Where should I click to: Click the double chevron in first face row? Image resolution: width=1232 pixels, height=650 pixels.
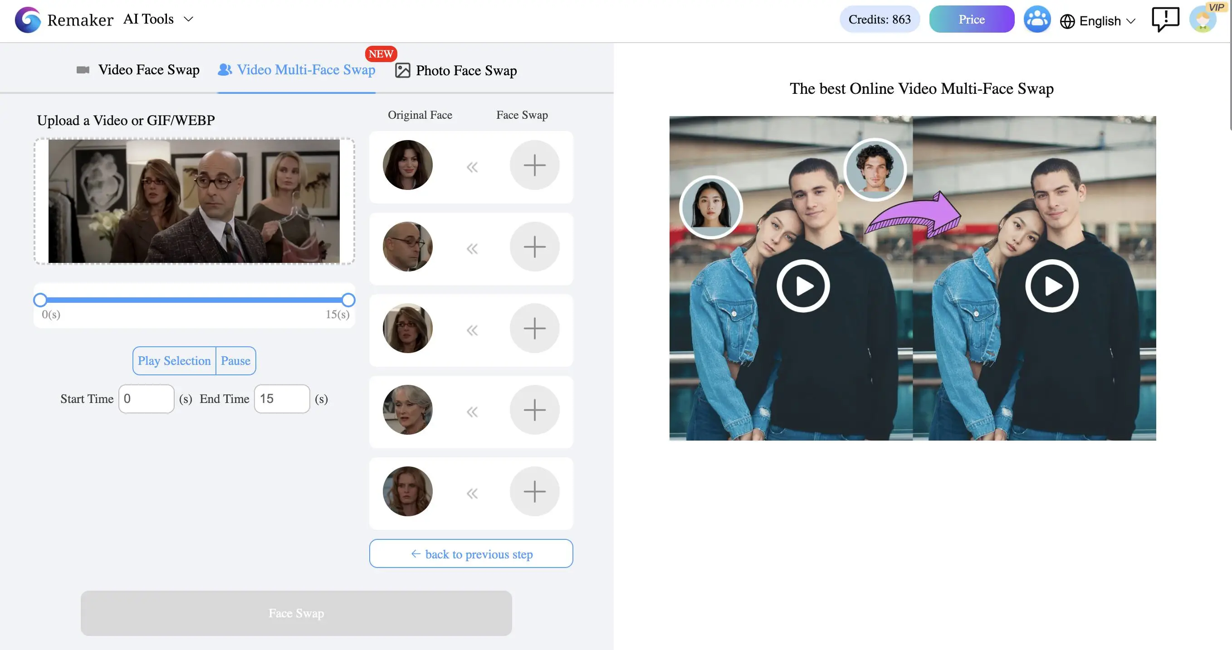click(x=472, y=167)
